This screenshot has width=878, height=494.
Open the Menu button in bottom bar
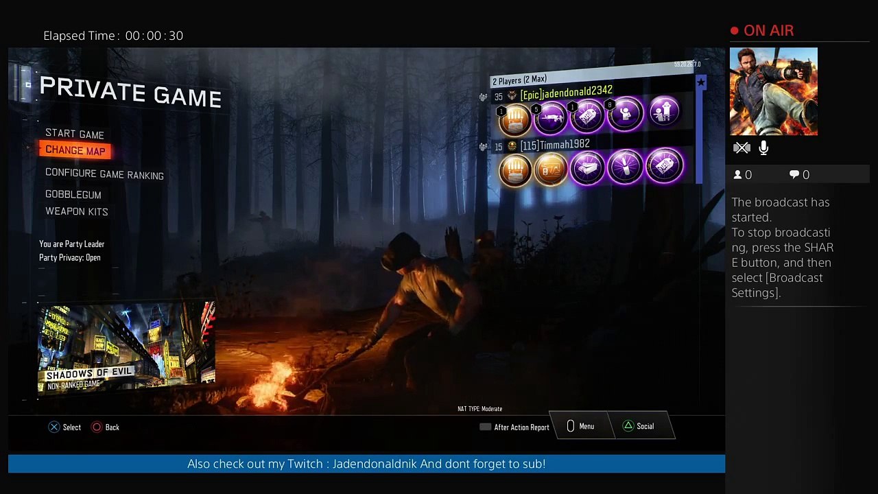pyautogui.click(x=580, y=426)
